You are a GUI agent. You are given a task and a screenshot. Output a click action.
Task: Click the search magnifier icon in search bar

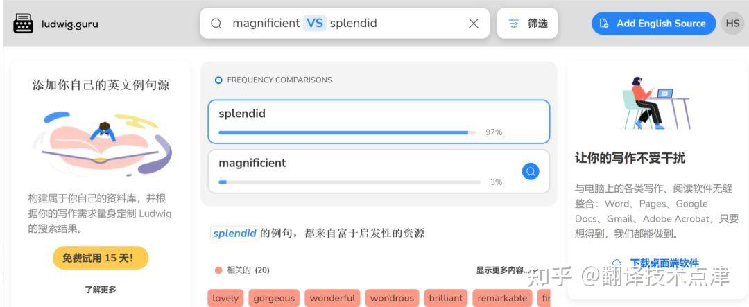216,24
